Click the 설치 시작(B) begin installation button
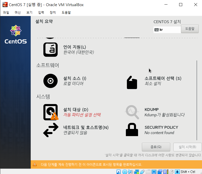 [188, 147]
